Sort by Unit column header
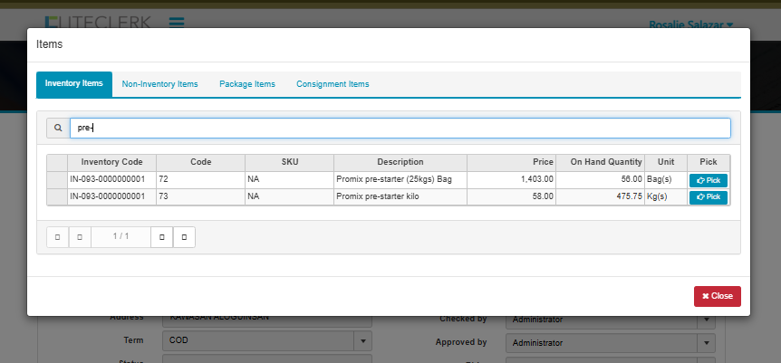Screen dimensions: 781x363 [666, 162]
